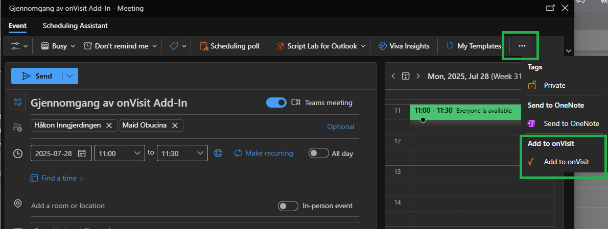608x229 pixels.
Task: Expand the response options dropdown arrow
Action: click(26, 46)
